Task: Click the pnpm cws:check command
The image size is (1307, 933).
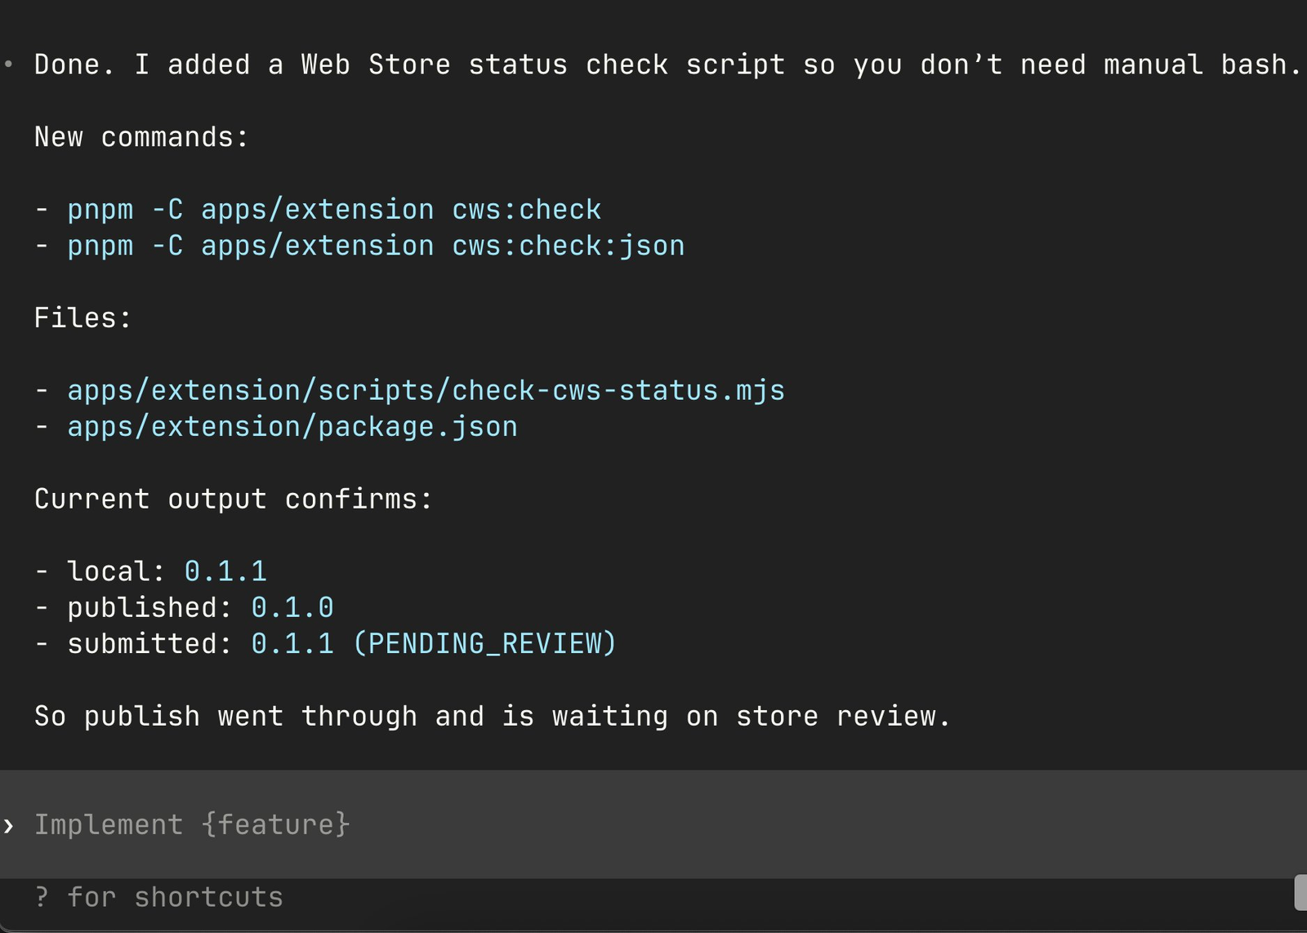Action: [x=333, y=209]
